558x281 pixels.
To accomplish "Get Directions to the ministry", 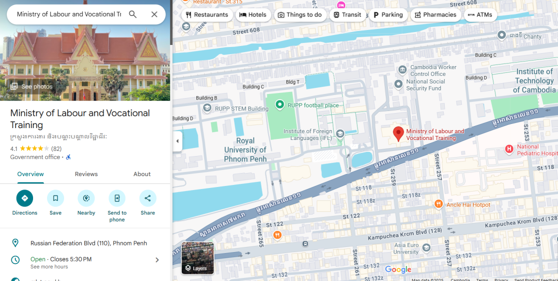I will pyautogui.click(x=25, y=198).
